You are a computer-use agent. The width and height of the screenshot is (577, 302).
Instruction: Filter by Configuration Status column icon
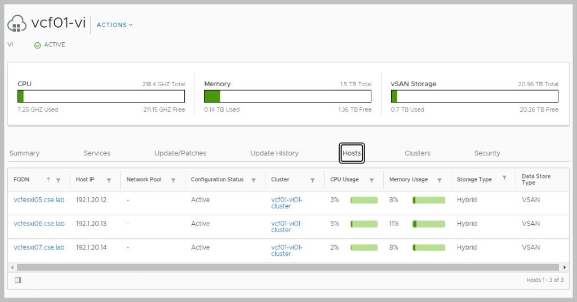[x=254, y=180]
